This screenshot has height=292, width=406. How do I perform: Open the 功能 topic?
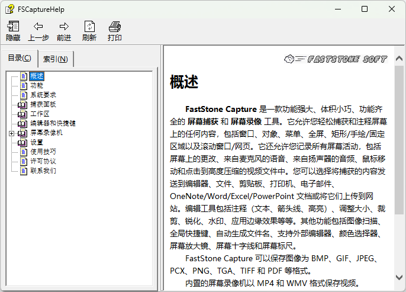tap(37, 85)
